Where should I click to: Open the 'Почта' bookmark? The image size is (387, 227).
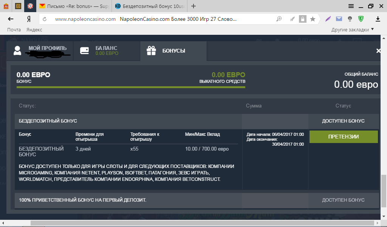click(14, 30)
